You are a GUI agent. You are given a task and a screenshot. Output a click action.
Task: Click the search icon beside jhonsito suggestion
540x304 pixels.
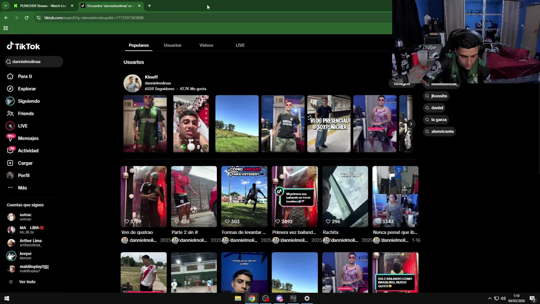427,96
